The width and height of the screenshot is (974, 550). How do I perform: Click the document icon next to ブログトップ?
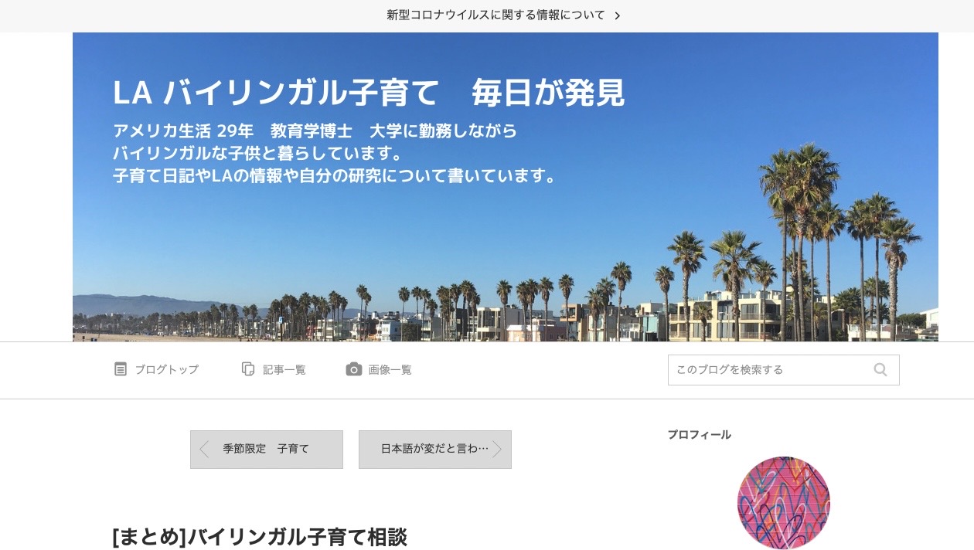point(121,369)
